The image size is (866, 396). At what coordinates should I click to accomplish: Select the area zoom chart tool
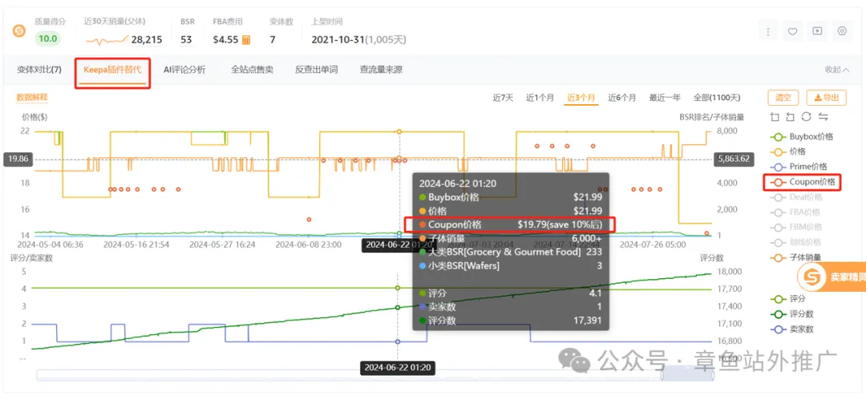tap(775, 116)
